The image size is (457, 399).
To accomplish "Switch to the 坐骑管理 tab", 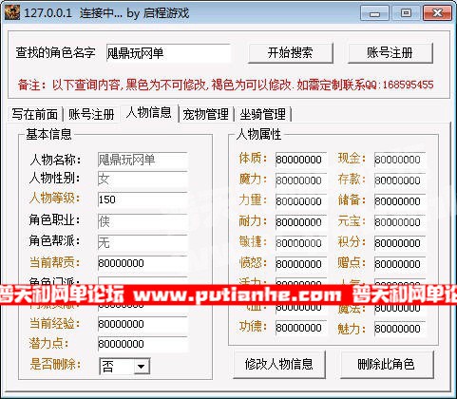I will (262, 114).
